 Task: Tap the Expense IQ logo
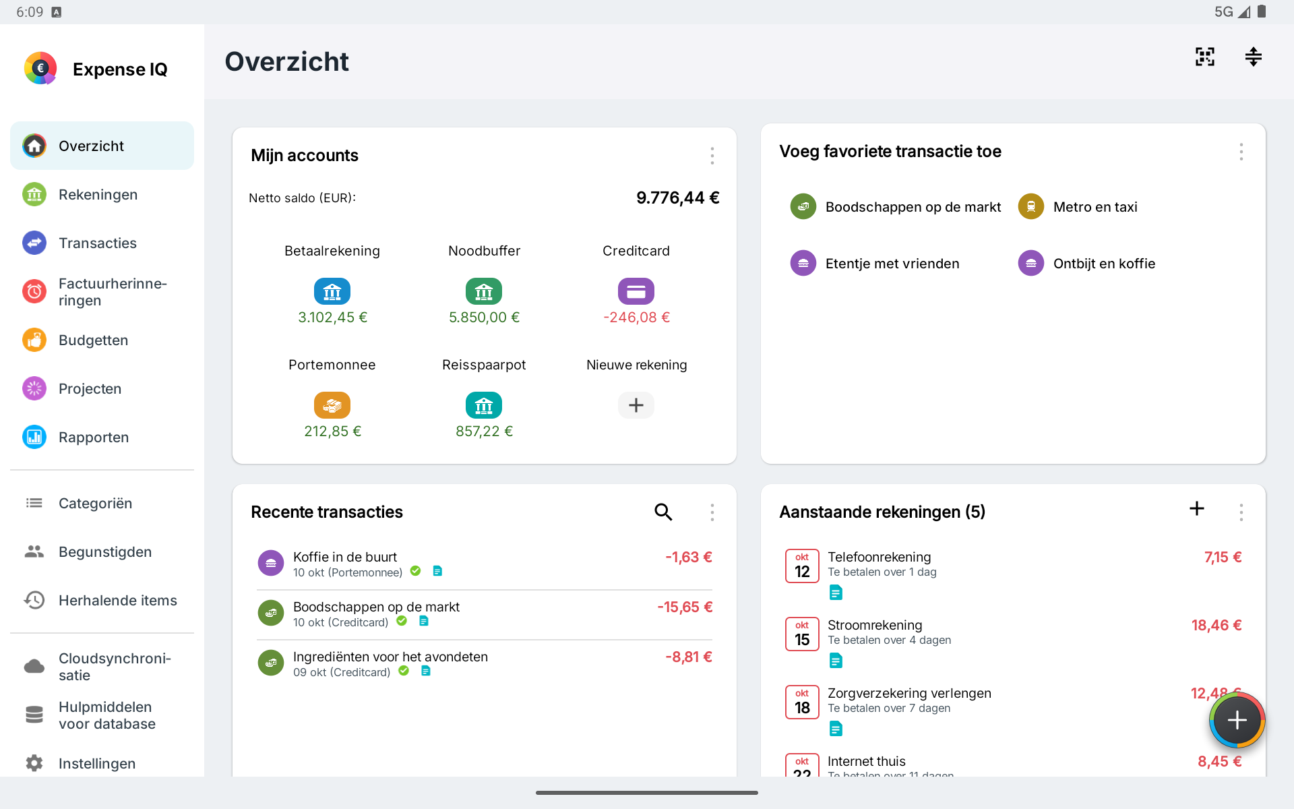[40, 69]
